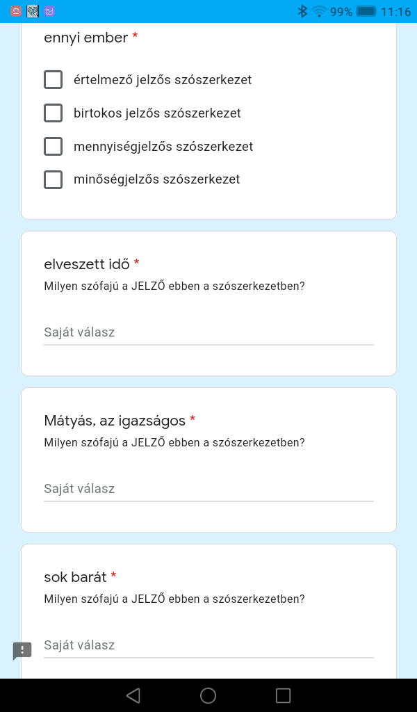The height and width of the screenshot is (712, 417).
Task: Check the értelmező jelzős szószerkezet box
Action: pyautogui.click(x=54, y=80)
